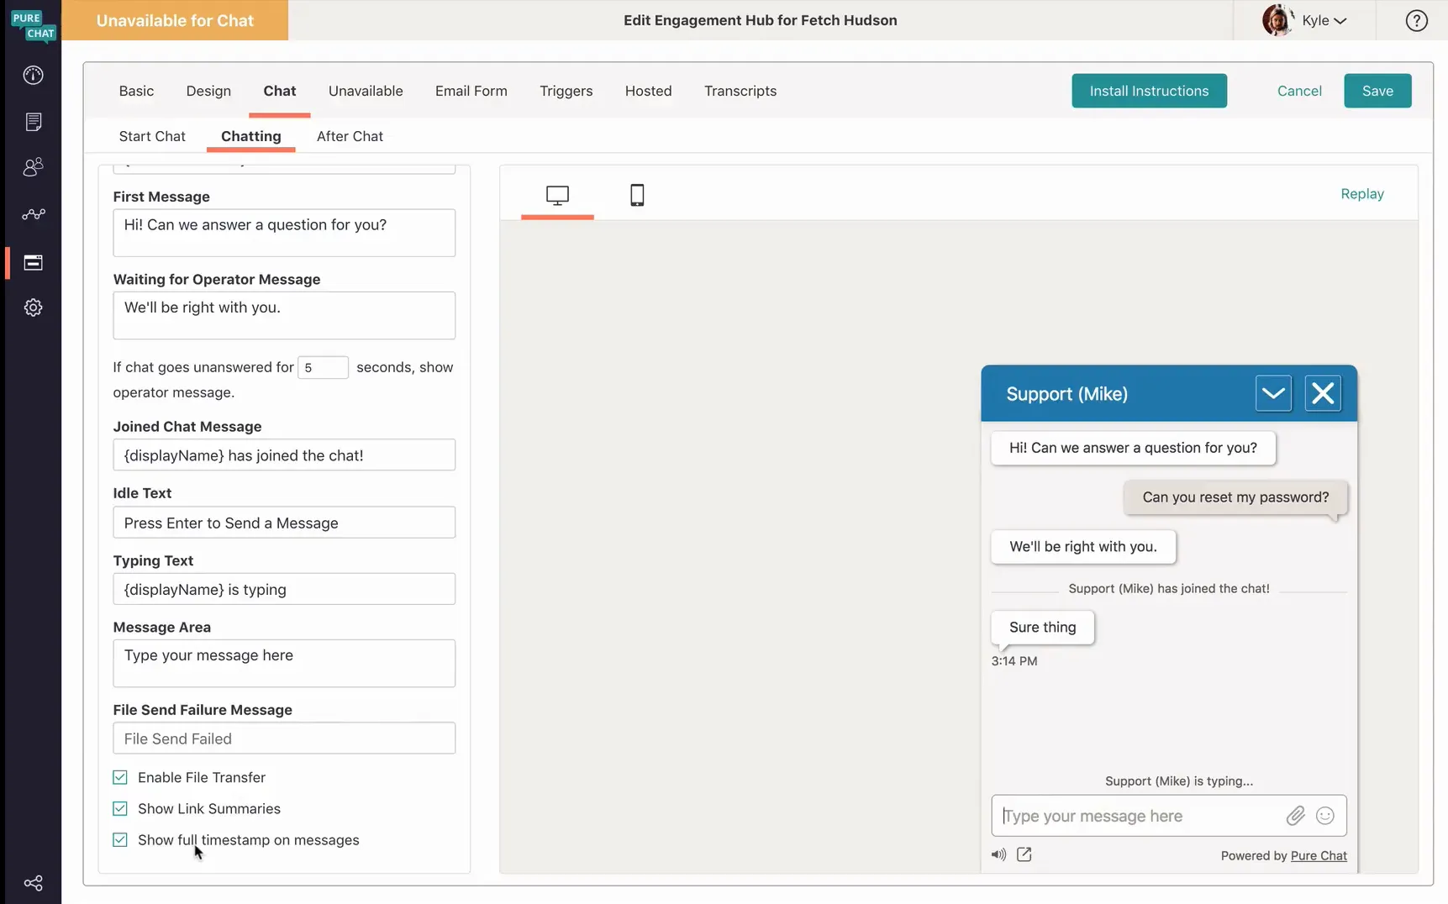Uncheck Enable File Transfer checkbox
Viewport: 1448px width, 904px height.
click(120, 777)
